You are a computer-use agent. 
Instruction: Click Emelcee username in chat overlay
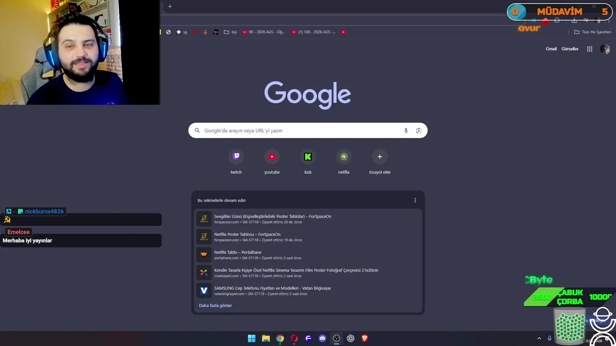(x=18, y=232)
